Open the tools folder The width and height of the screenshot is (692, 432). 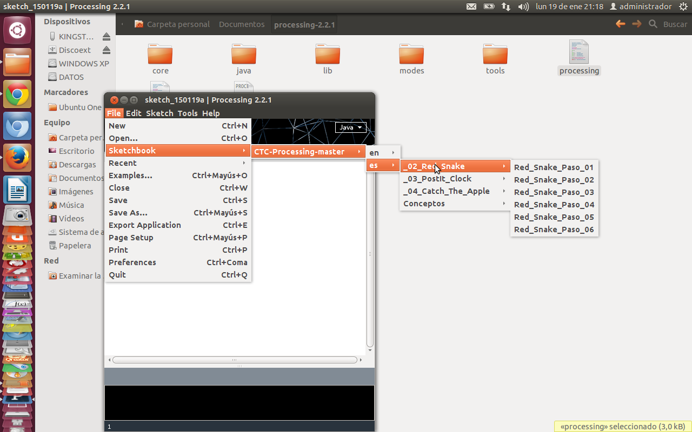(x=495, y=59)
